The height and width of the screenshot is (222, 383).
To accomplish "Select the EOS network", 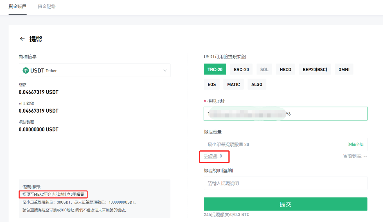I will 212,84.
